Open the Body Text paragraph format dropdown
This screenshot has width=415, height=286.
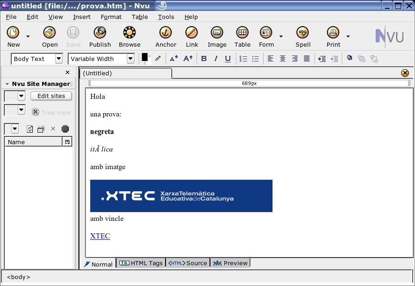coord(59,58)
